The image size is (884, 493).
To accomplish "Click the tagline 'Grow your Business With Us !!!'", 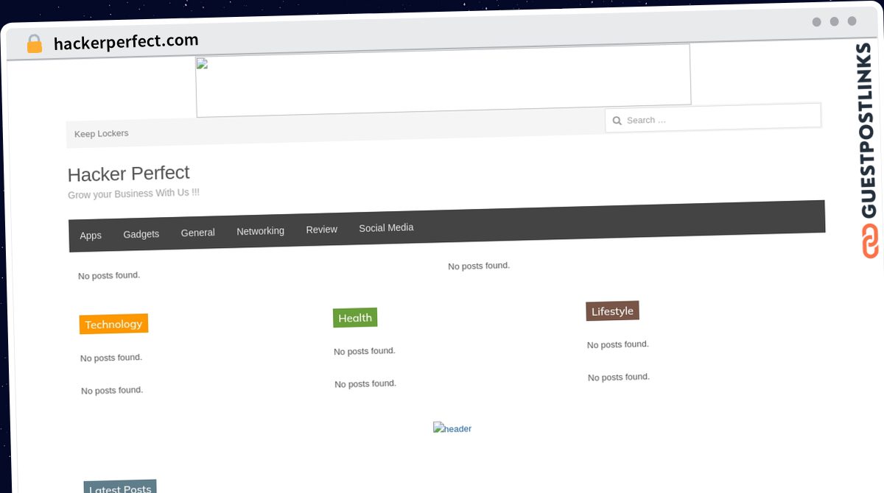I will pyautogui.click(x=133, y=194).
